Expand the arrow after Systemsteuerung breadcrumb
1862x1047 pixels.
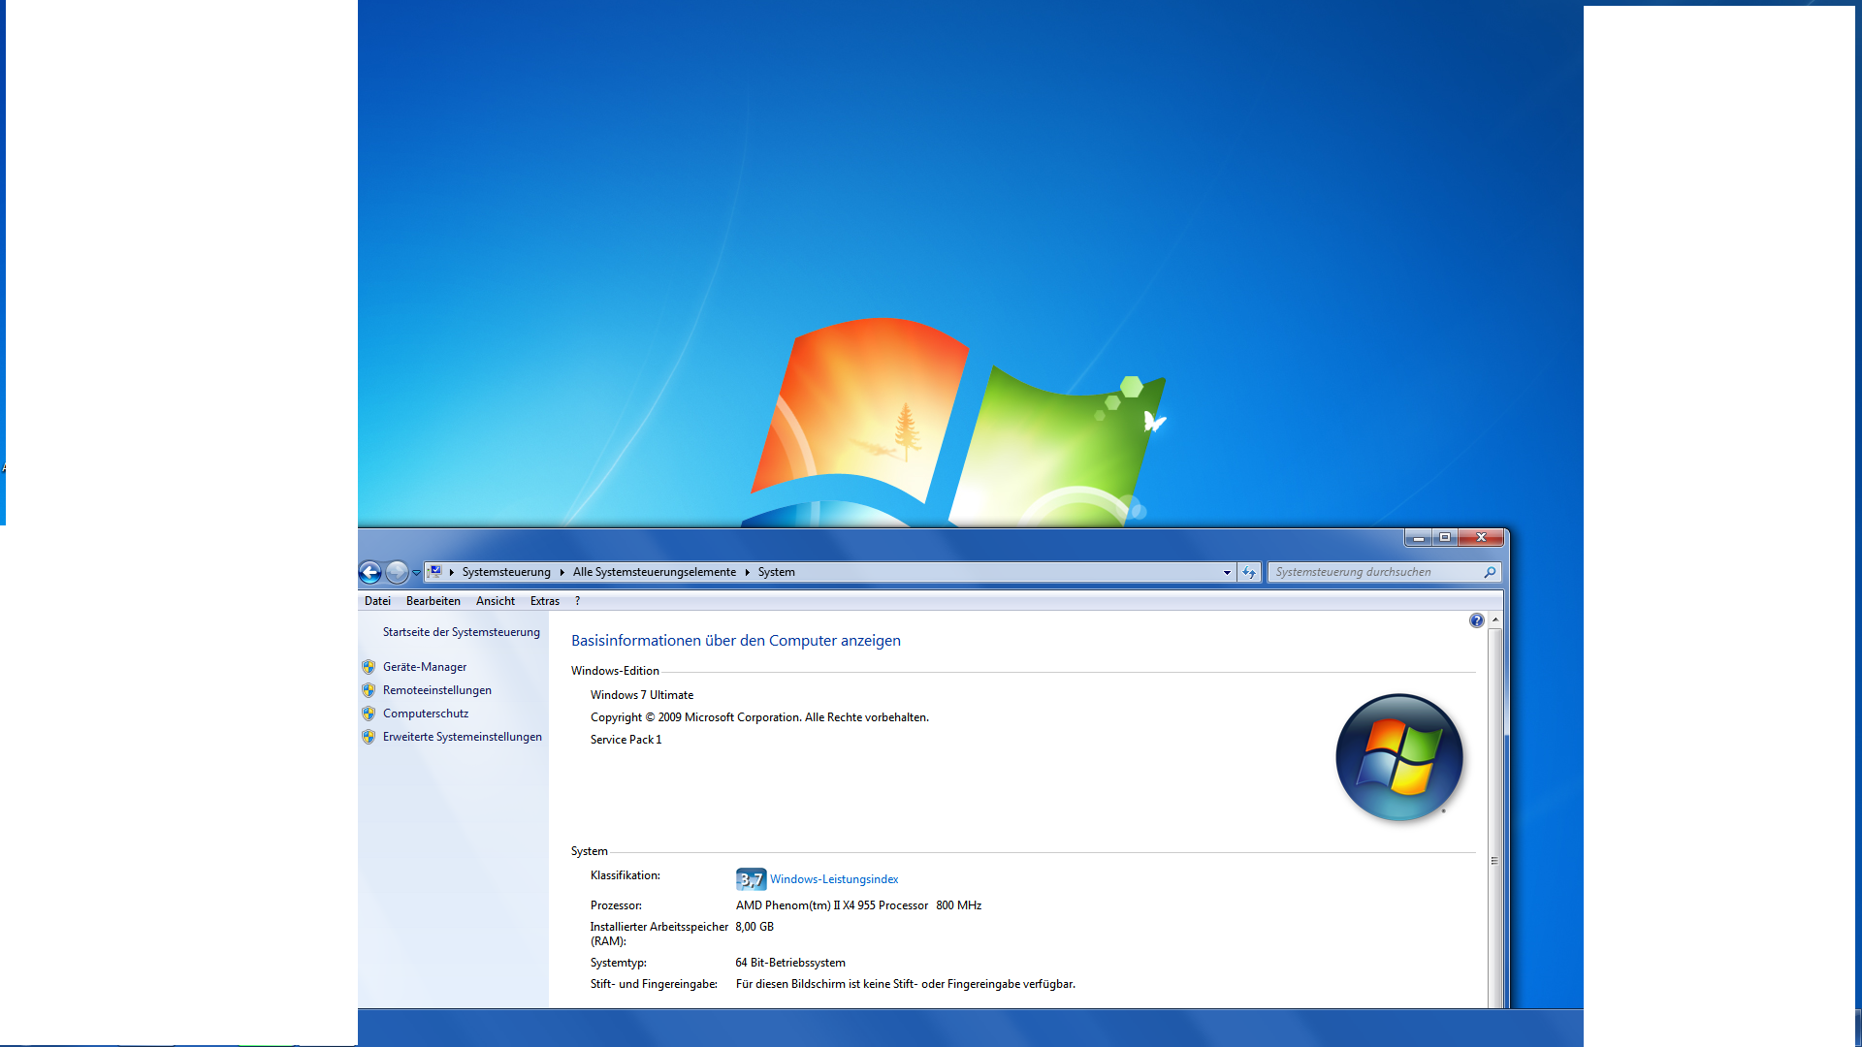(x=562, y=573)
